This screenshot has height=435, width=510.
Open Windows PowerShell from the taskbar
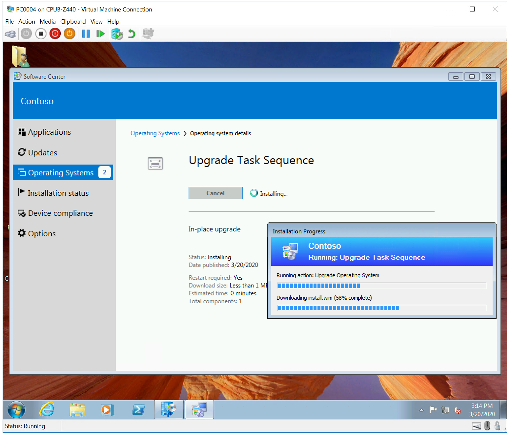point(138,409)
